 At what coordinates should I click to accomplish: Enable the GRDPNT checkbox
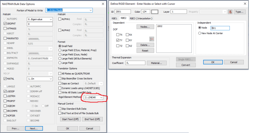coord(5,23)
